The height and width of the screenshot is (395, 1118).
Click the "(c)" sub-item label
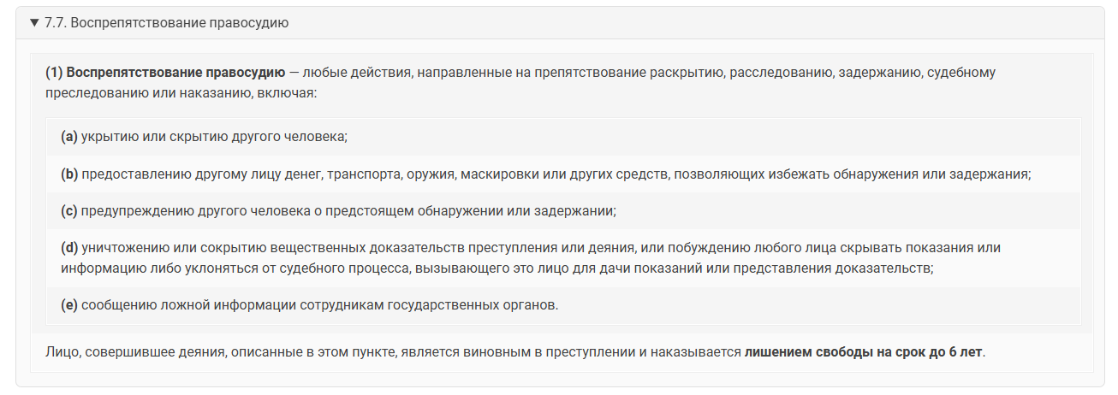coord(69,210)
